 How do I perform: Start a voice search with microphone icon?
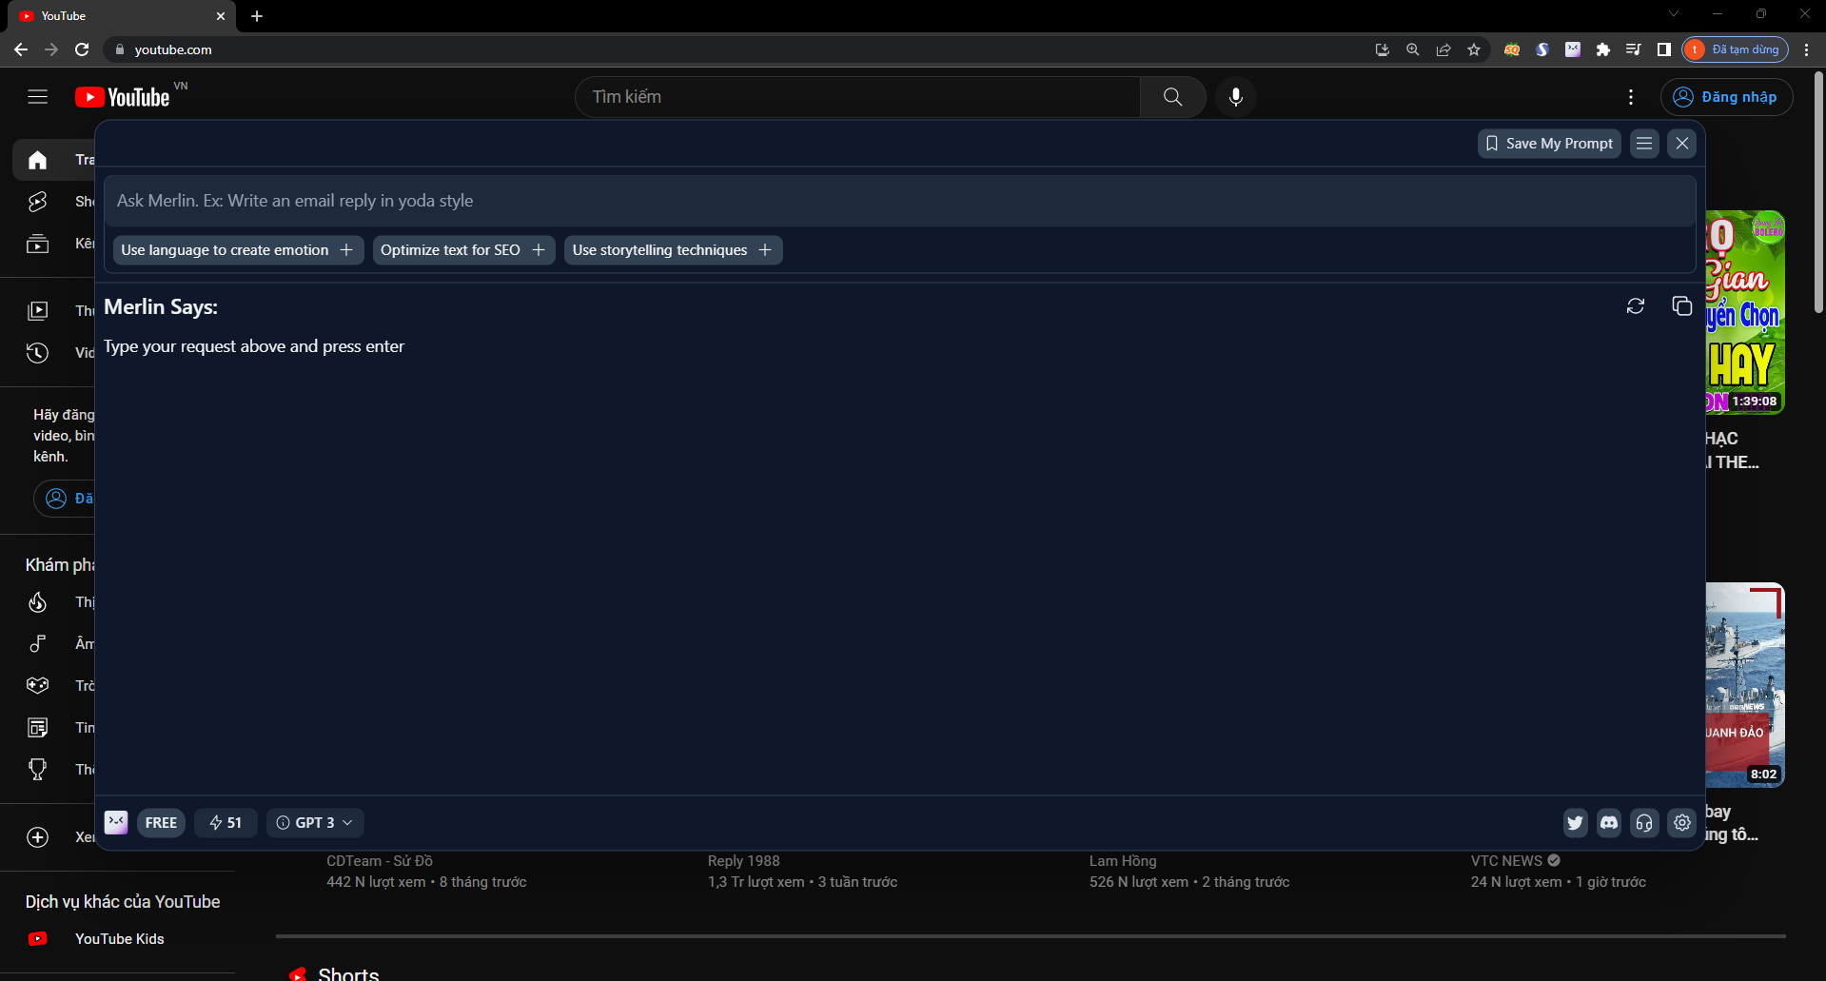click(1235, 96)
